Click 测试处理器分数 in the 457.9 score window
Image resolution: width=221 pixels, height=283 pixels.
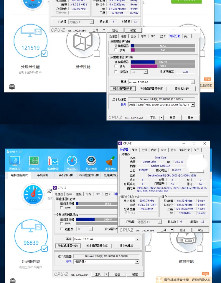[123, 89]
